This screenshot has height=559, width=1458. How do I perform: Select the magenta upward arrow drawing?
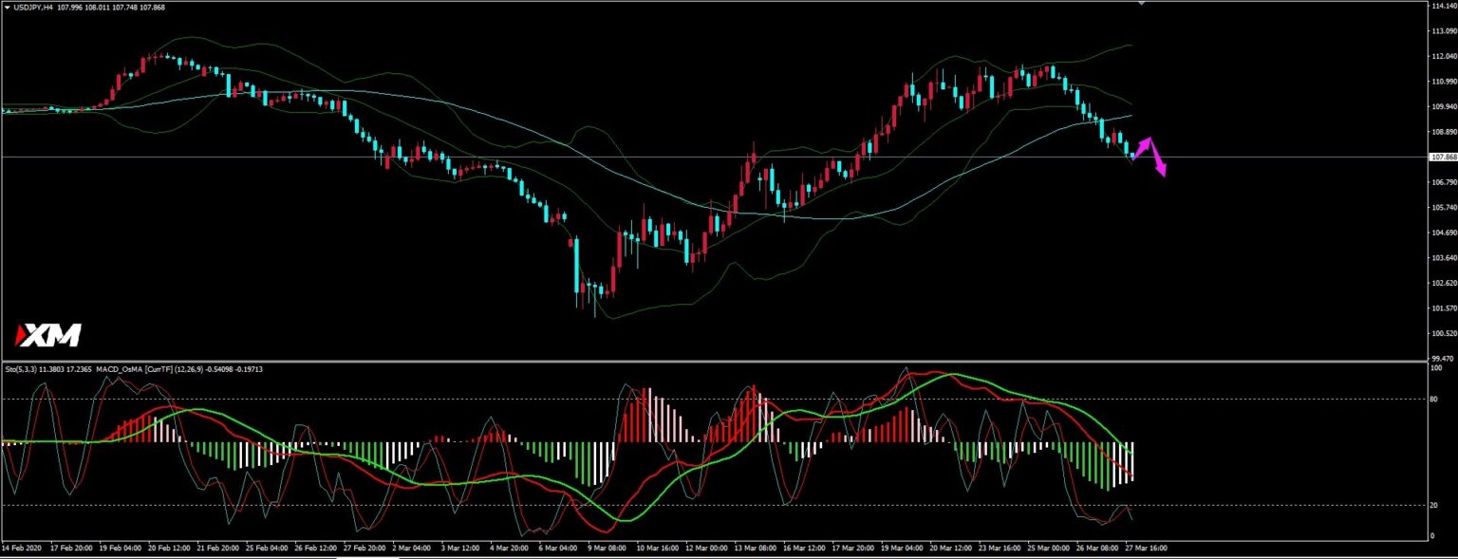pos(1142,147)
